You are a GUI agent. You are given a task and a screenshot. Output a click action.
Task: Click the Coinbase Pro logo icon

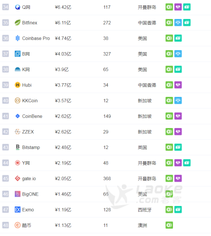pyautogui.click(x=17, y=38)
